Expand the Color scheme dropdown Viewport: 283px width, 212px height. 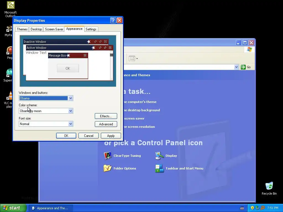(x=70, y=111)
